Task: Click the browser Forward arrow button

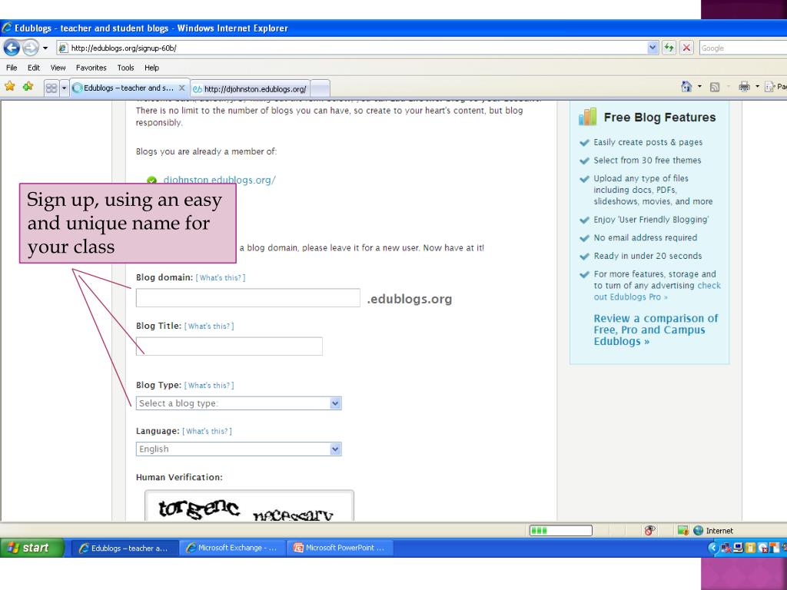Action: click(31, 48)
